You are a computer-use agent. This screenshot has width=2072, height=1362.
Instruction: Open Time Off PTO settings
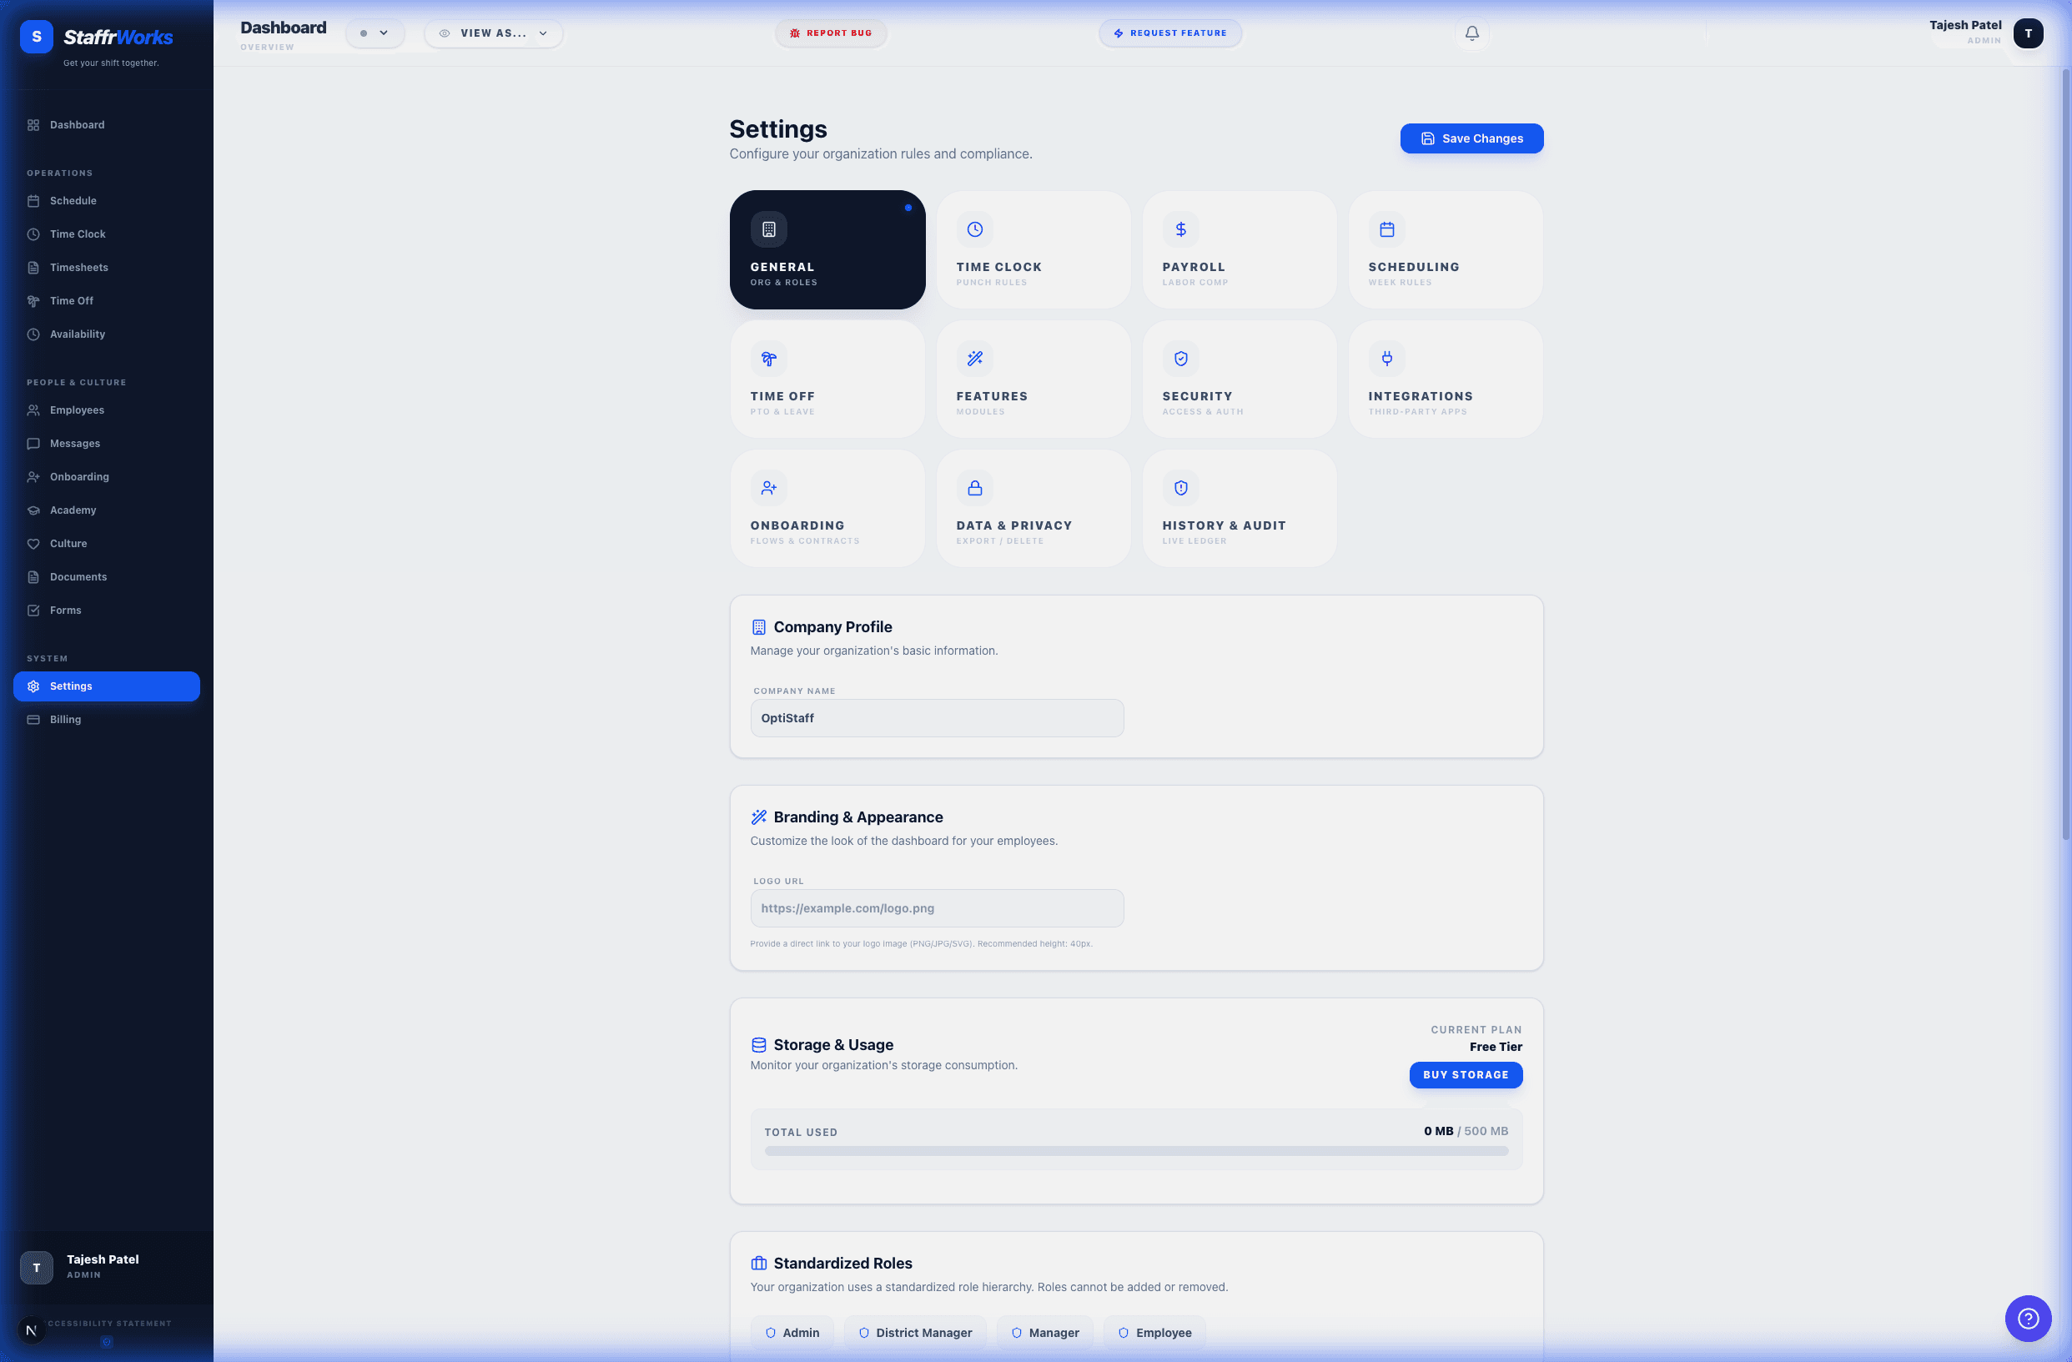pos(827,379)
